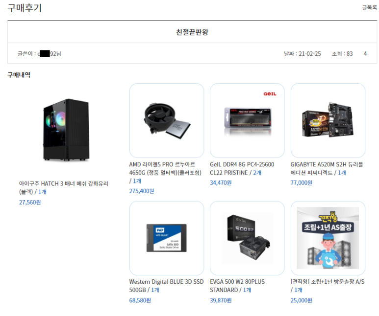This screenshot has height=316, width=379.
Task: Click the review title 친절끝판왕
Action: [x=192, y=32]
